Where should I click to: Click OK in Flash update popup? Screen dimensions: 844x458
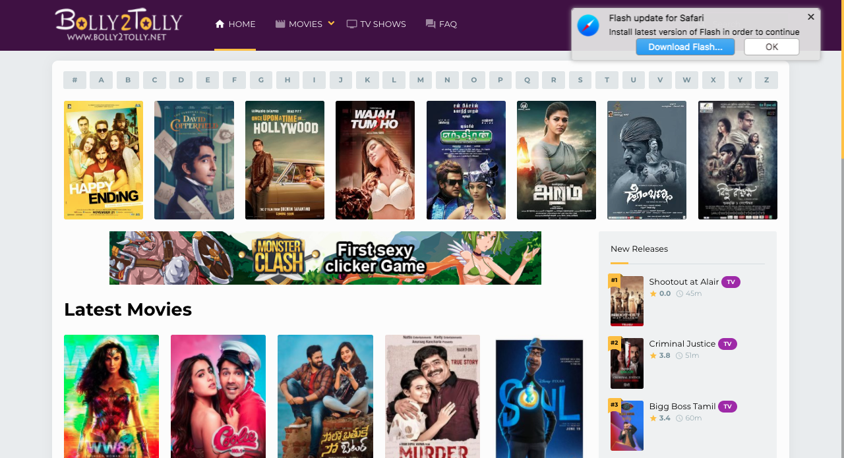click(771, 47)
